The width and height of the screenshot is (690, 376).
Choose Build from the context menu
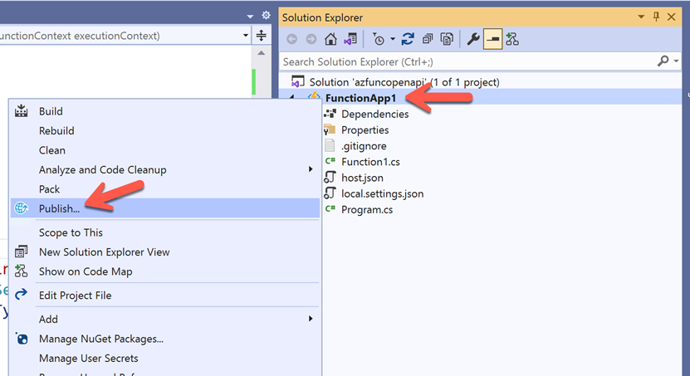(x=165, y=111)
